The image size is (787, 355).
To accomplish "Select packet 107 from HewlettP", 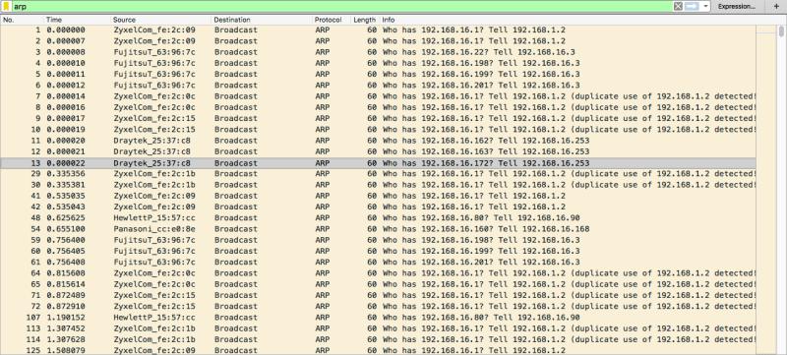I will click(x=378, y=318).
